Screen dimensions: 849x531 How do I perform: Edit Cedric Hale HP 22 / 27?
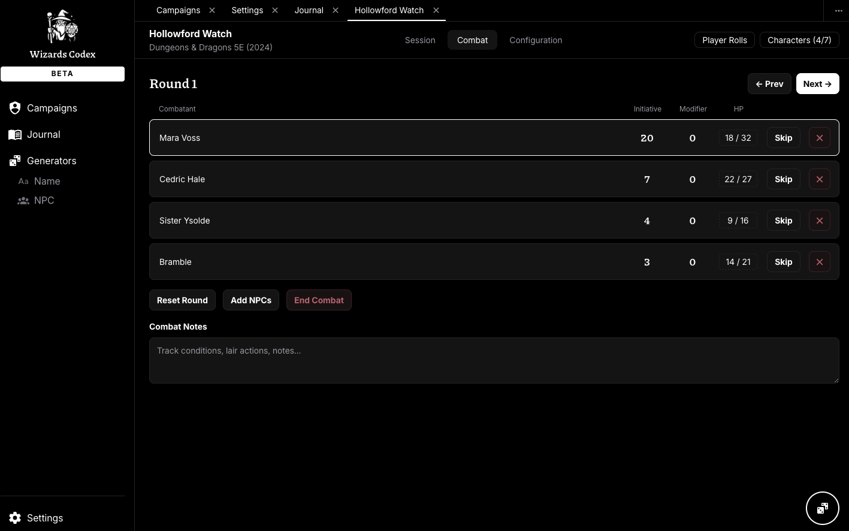pos(738,179)
